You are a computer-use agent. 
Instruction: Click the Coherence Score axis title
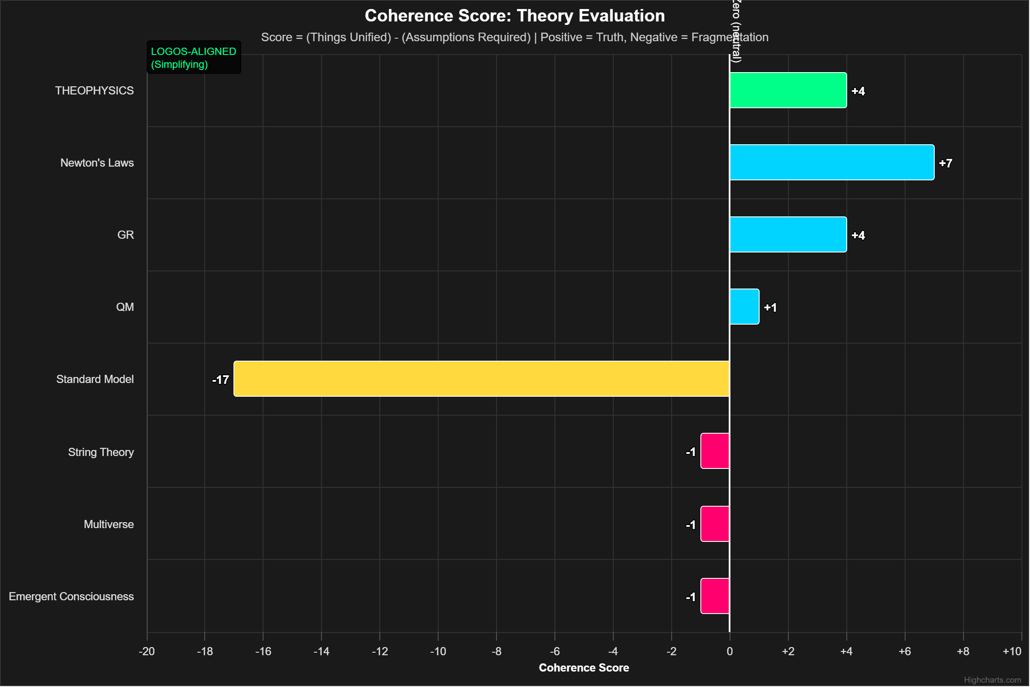click(x=584, y=667)
